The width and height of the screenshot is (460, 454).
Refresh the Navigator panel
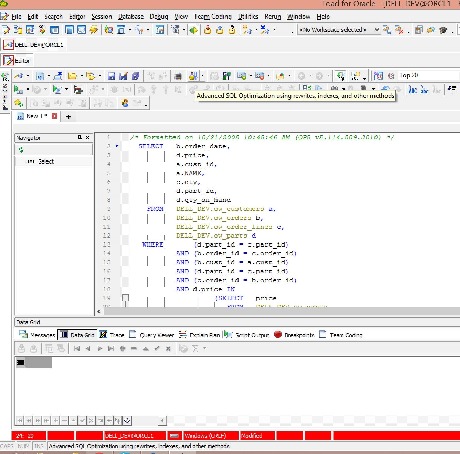(21, 150)
